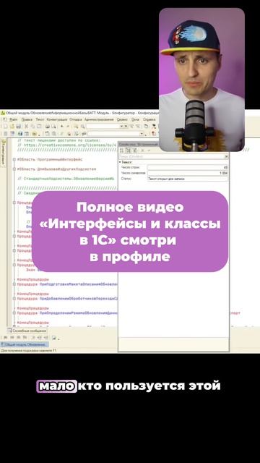Image resolution: width=260 pixels, height=463 pixels.
Task: Clear the properties panel search field
Action: (x=226, y=156)
